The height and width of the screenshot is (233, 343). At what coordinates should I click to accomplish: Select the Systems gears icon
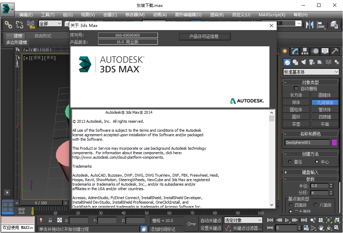pos(337,62)
